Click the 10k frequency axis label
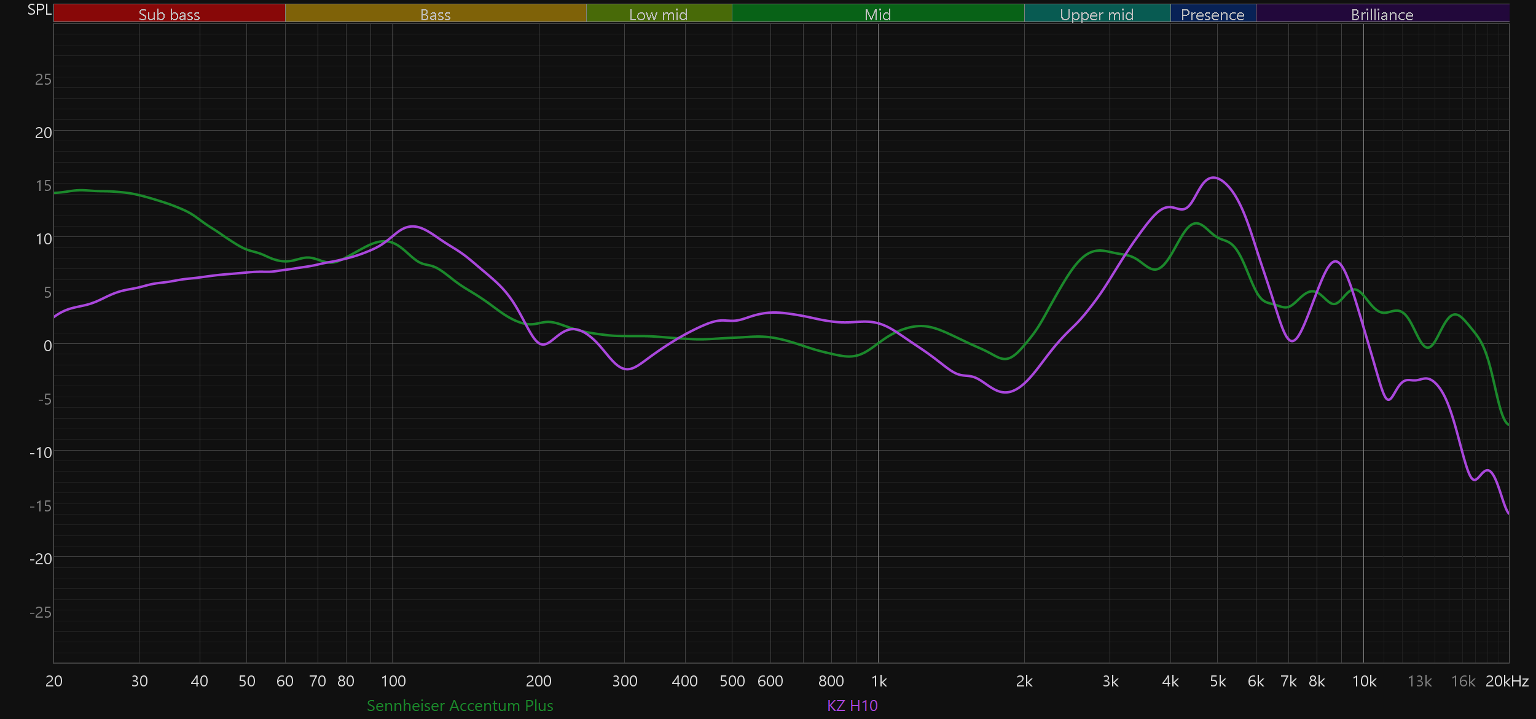The width and height of the screenshot is (1536, 719). coord(1364,681)
